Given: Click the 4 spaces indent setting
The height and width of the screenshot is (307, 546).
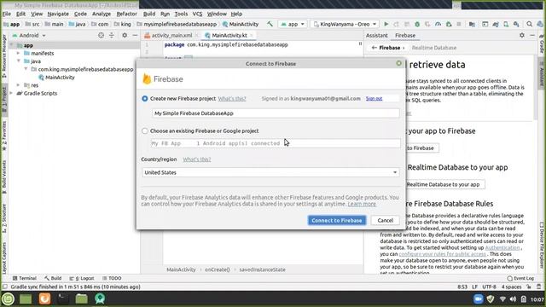Looking at the screenshot, I should click(x=511, y=287).
